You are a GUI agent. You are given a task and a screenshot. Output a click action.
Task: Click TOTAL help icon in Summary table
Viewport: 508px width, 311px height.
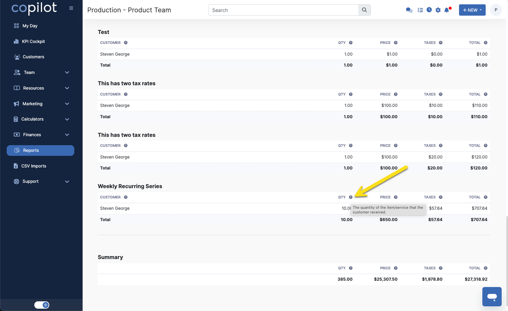pyautogui.click(x=486, y=268)
